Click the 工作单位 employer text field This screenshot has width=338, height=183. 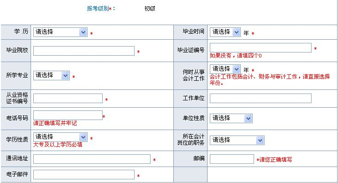coord(260,99)
